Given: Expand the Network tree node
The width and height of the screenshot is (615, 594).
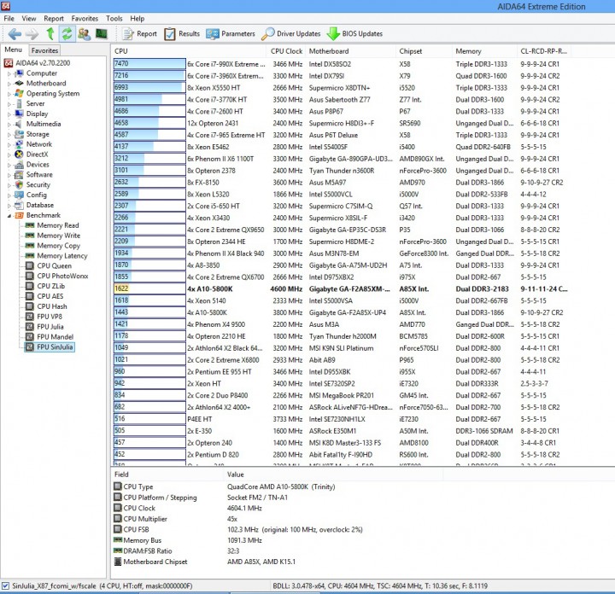Looking at the screenshot, I should coord(9,144).
